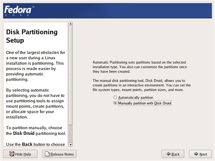Select the Automatically partition radio button
The image size is (215, 161).
point(115,97)
